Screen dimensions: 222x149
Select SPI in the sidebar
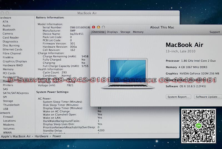pyautogui.click(x=5, y=97)
